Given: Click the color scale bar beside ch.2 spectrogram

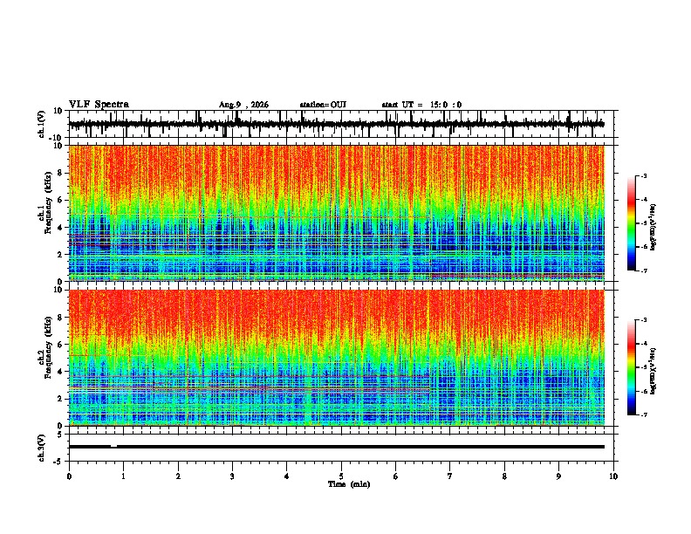Looking at the screenshot, I should (632, 367).
